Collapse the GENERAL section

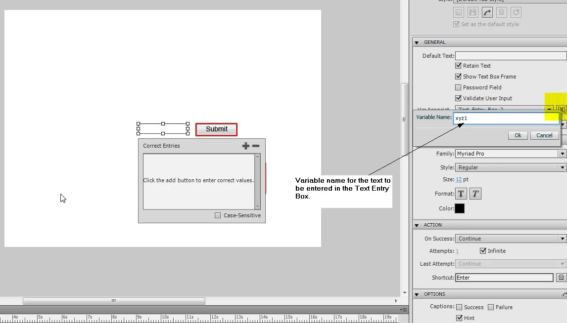pos(417,42)
